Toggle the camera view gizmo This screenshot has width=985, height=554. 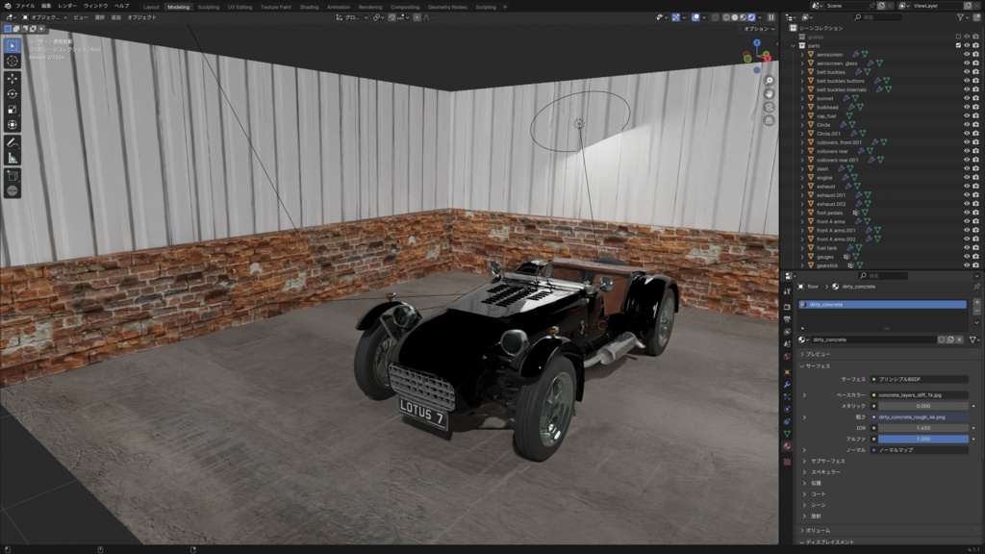click(x=769, y=108)
